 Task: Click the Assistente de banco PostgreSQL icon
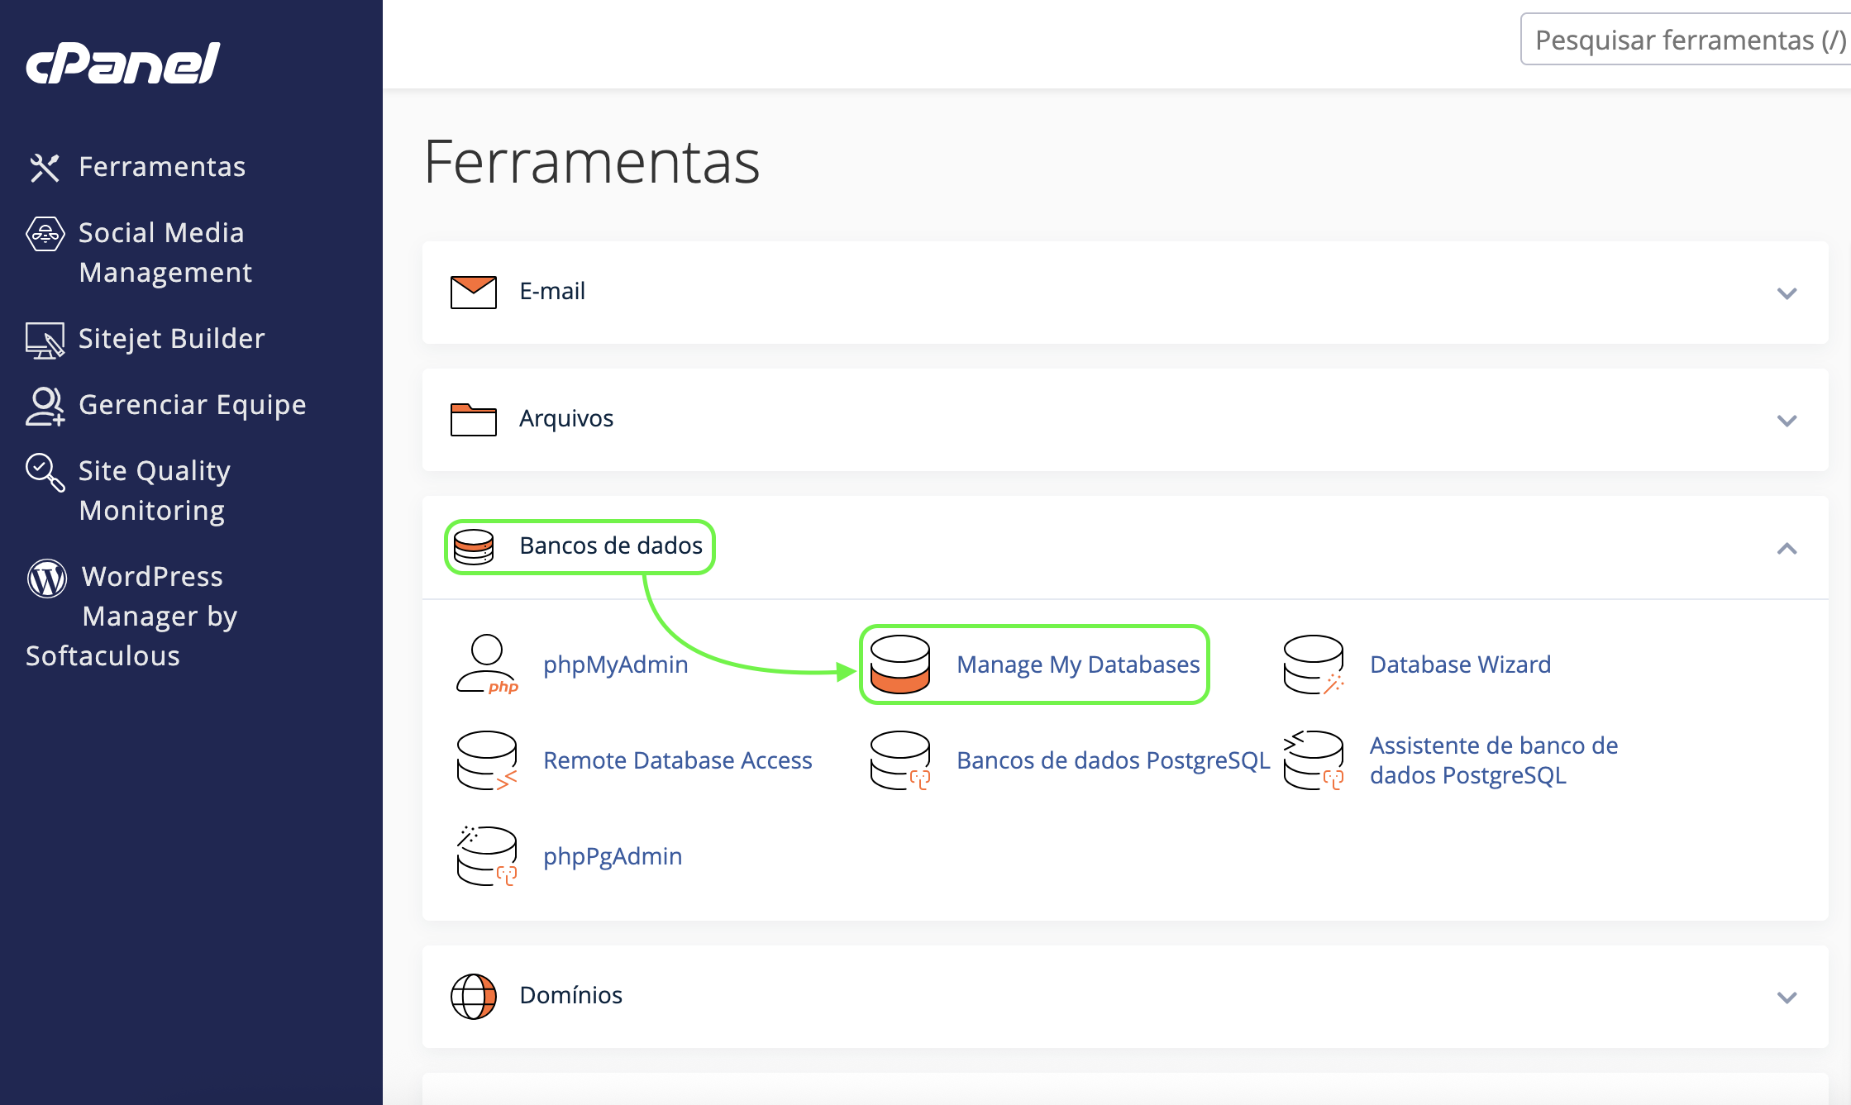(x=1314, y=760)
